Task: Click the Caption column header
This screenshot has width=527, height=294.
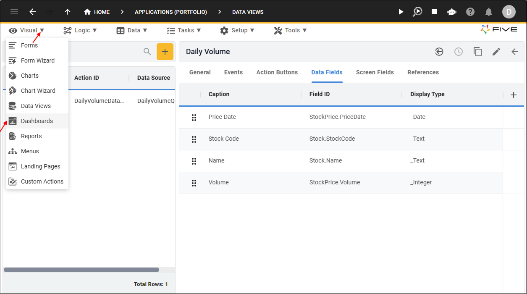Action: click(x=219, y=94)
